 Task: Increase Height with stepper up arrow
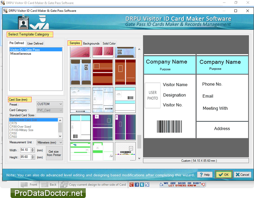(33, 156)
